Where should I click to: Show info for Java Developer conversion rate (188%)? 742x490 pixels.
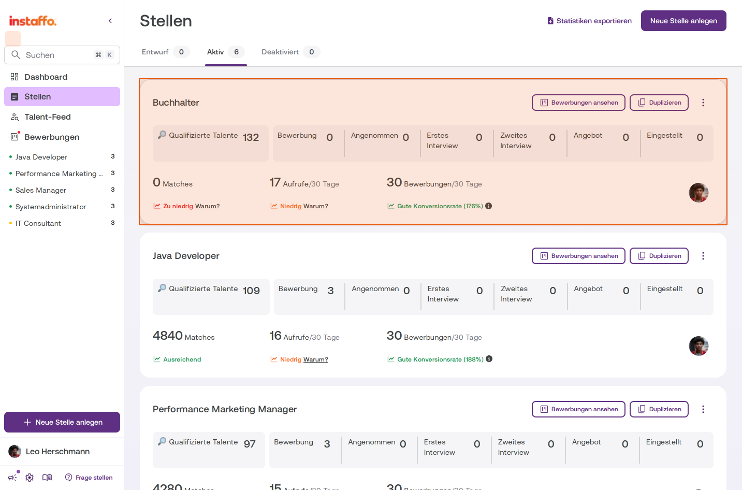point(489,359)
